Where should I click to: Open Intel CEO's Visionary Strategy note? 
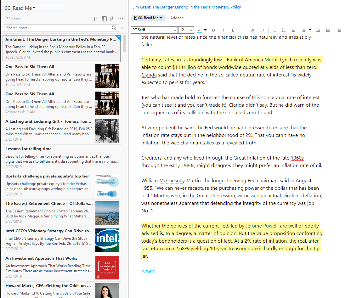click(62, 240)
